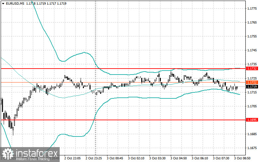The width and height of the screenshot is (259, 162).
Task: Click the 2 Oct 22:05 time label
Action: pos(72,158)
